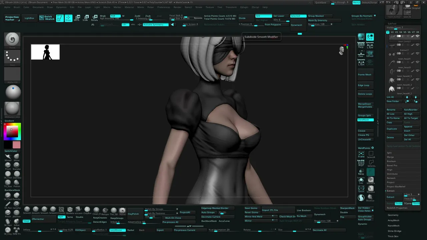Select the SK_Cloth brush in left palette

(8, 197)
